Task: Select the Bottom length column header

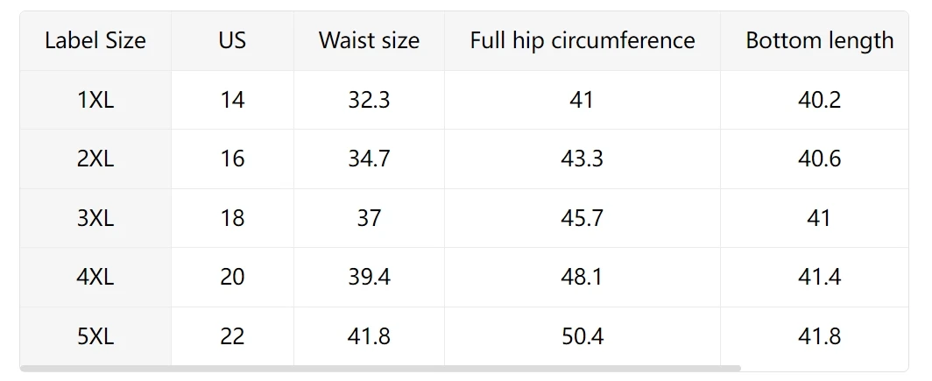Action: (820, 40)
